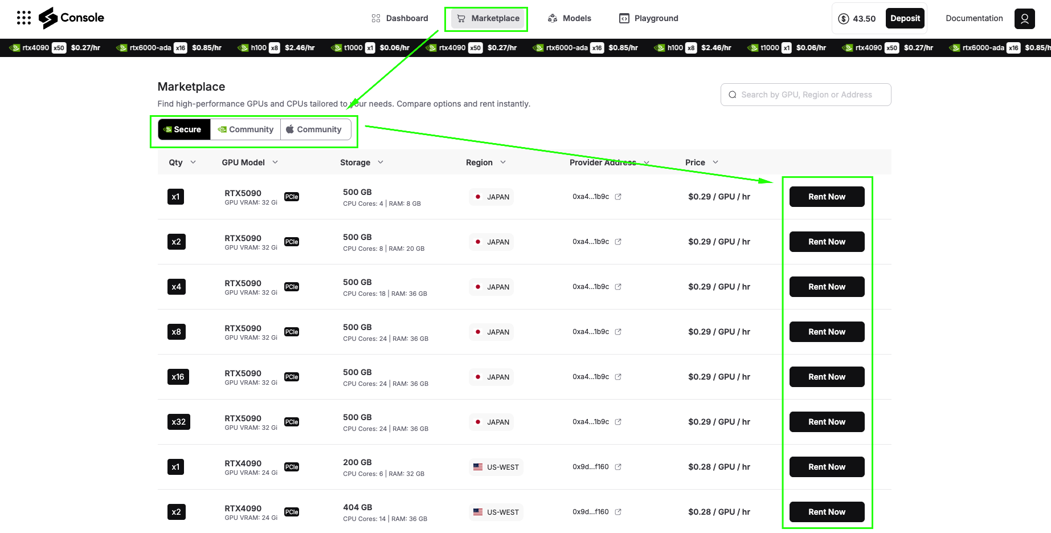Open the Region column dropdown
Image resolution: width=1051 pixels, height=533 pixels.
pyautogui.click(x=503, y=162)
